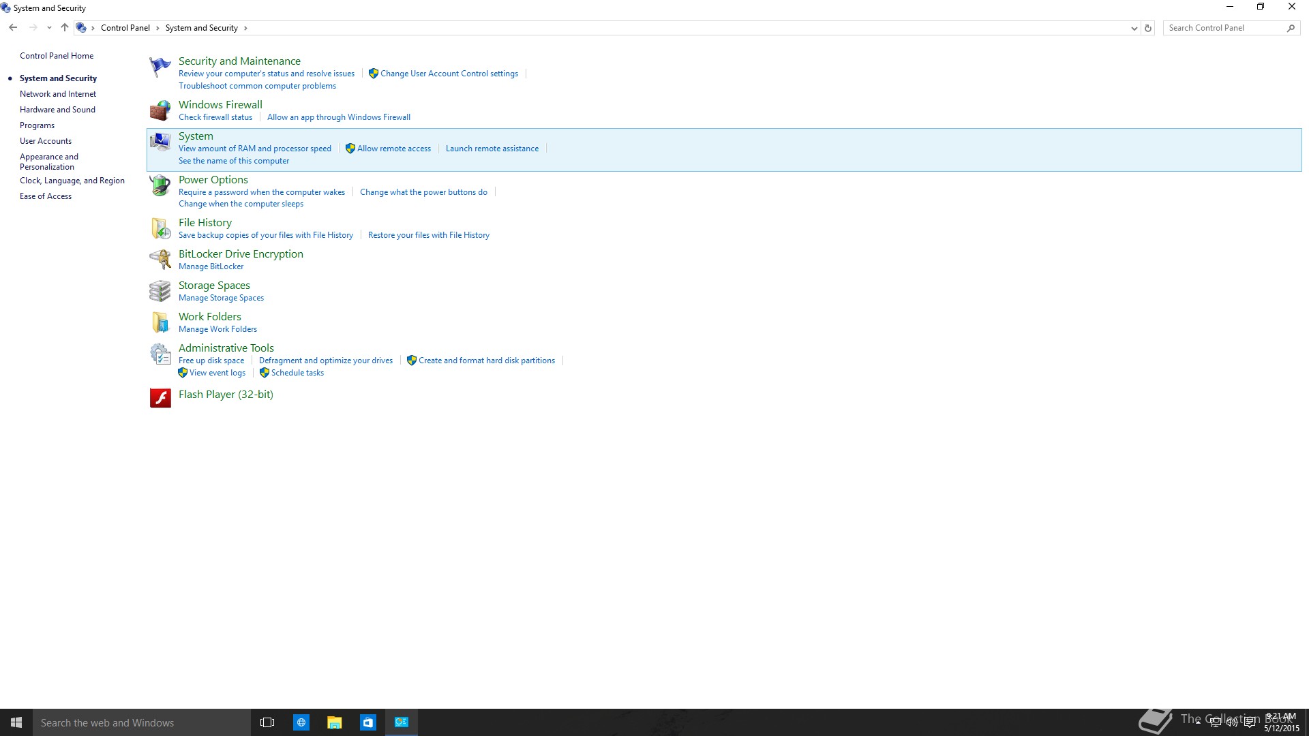Click Launch remote assistance link
This screenshot has height=736, width=1309.
[x=492, y=149]
